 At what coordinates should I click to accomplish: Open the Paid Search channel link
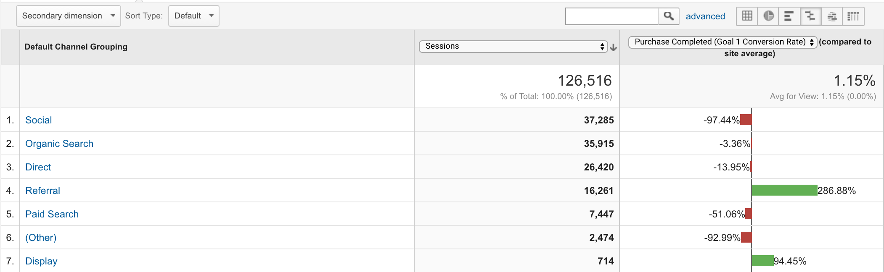(x=52, y=214)
